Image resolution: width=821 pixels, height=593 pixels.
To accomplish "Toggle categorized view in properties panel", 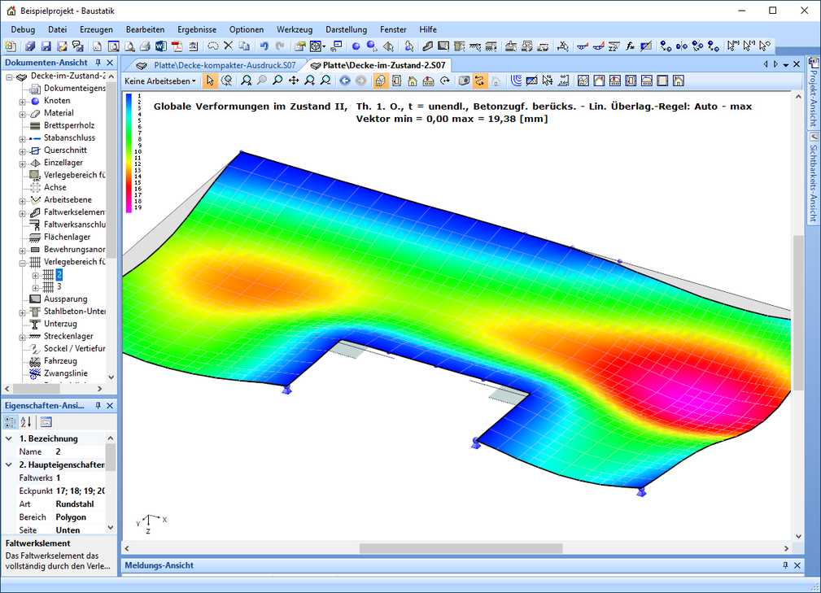I will [11, 421].
